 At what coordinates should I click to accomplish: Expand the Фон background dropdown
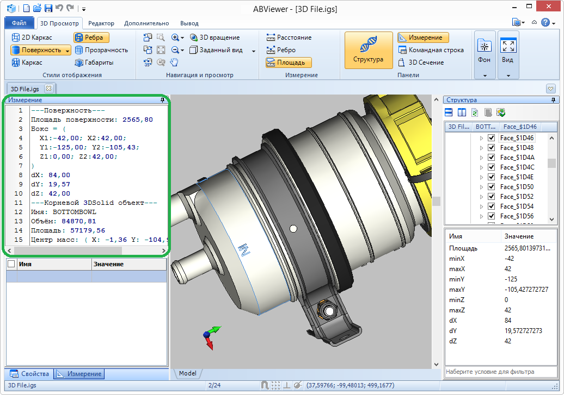point(485,76)
